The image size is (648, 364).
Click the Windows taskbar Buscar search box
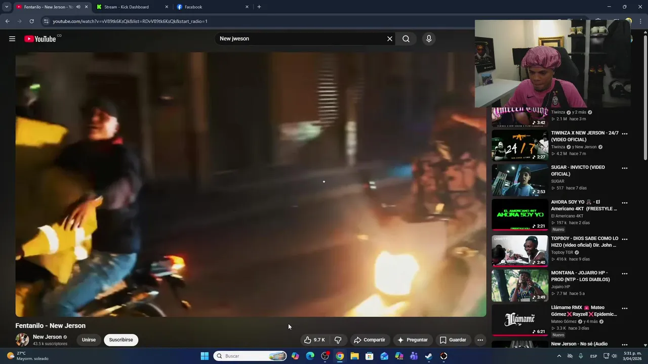coord(251,356)
